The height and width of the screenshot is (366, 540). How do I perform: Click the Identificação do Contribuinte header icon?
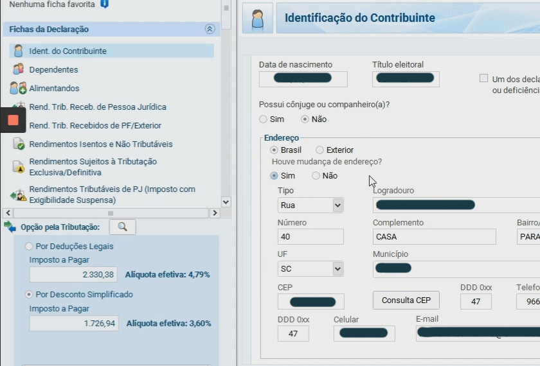click(x=258, y=19)
